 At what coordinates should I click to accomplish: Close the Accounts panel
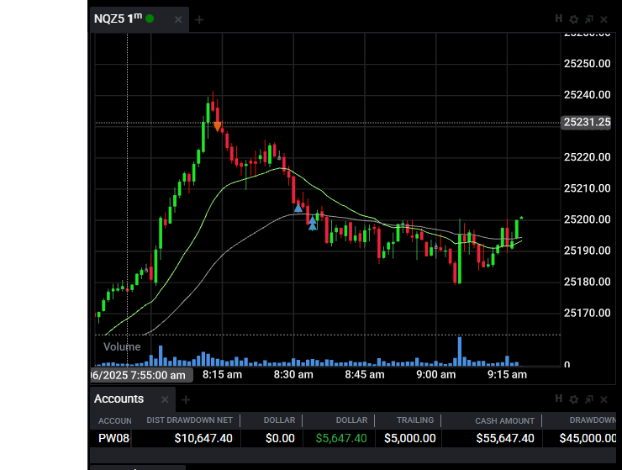[x=604, y=399]
